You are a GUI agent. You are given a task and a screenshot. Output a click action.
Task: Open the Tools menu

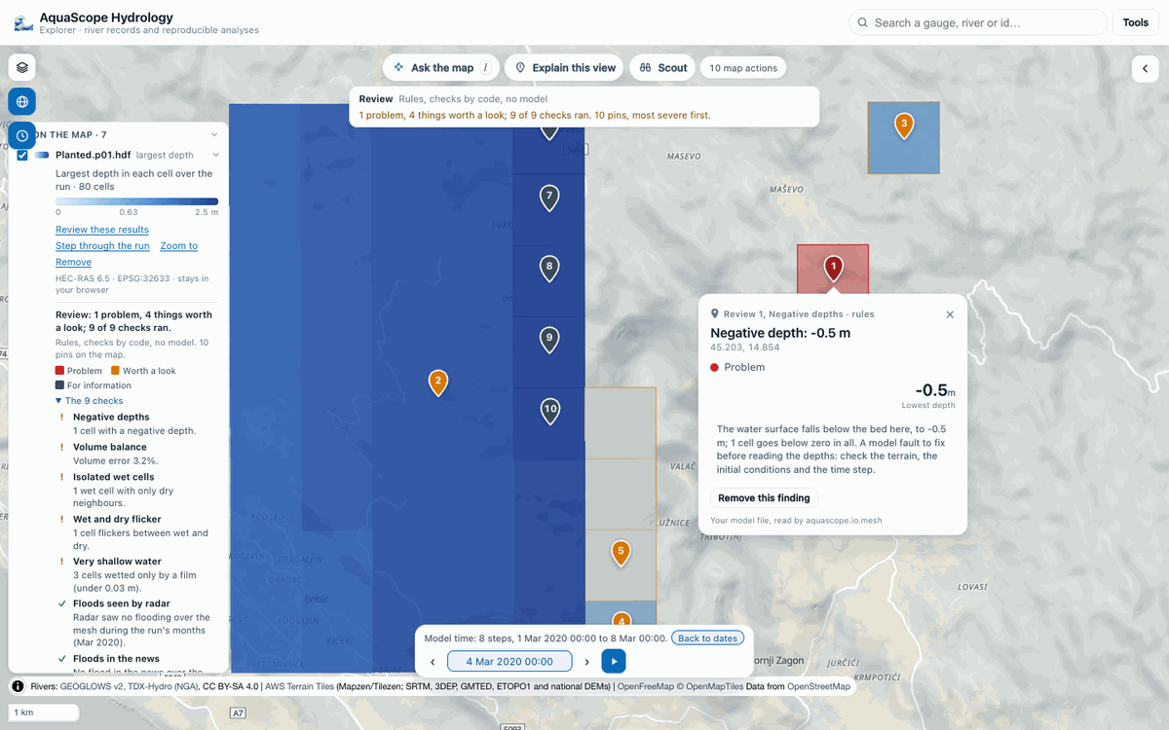tap(1136, 22)
